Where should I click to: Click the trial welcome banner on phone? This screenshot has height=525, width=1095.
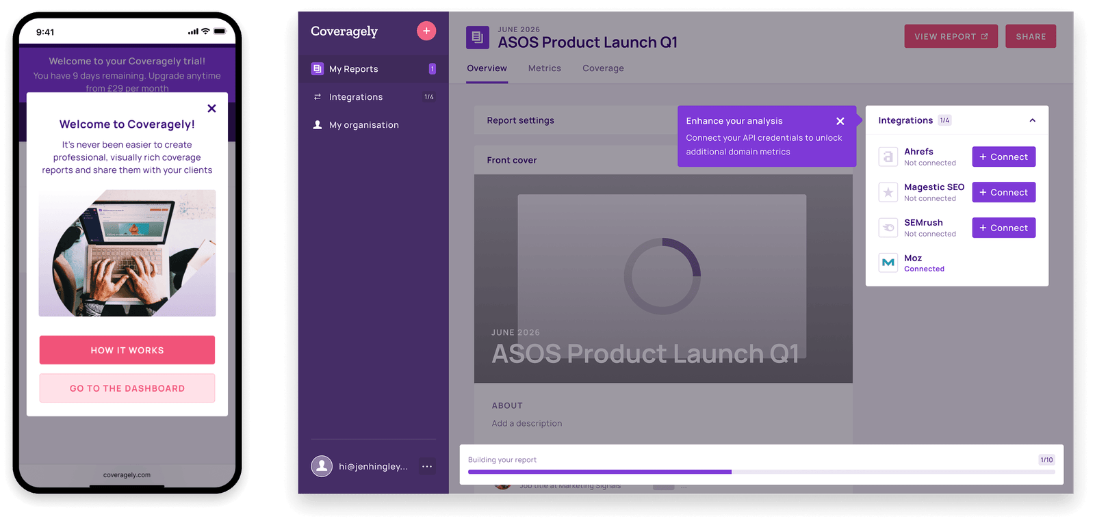(x=127, y=74)
